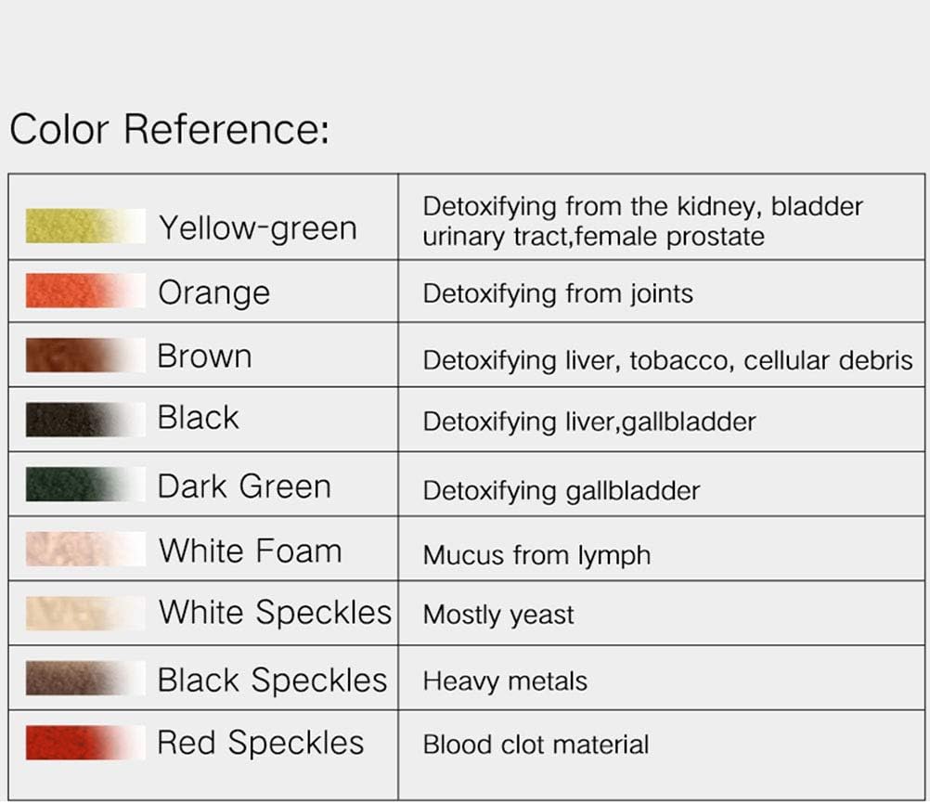Click the "Color Reference:" heading
This screenshot has width=930, height=804.
[x=169, y=129]
